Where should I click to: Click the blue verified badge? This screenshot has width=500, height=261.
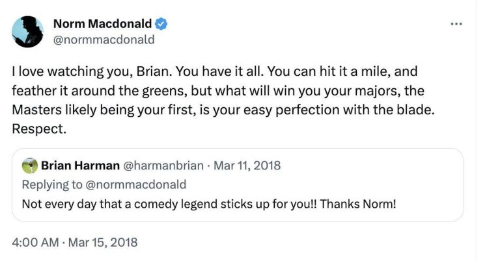point(162,24)
